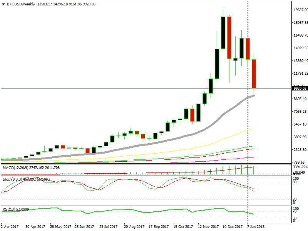Viewport: 308px width, 231px height.
Task: Click the 18067.85 price scale label
Action: pos(301,23)
